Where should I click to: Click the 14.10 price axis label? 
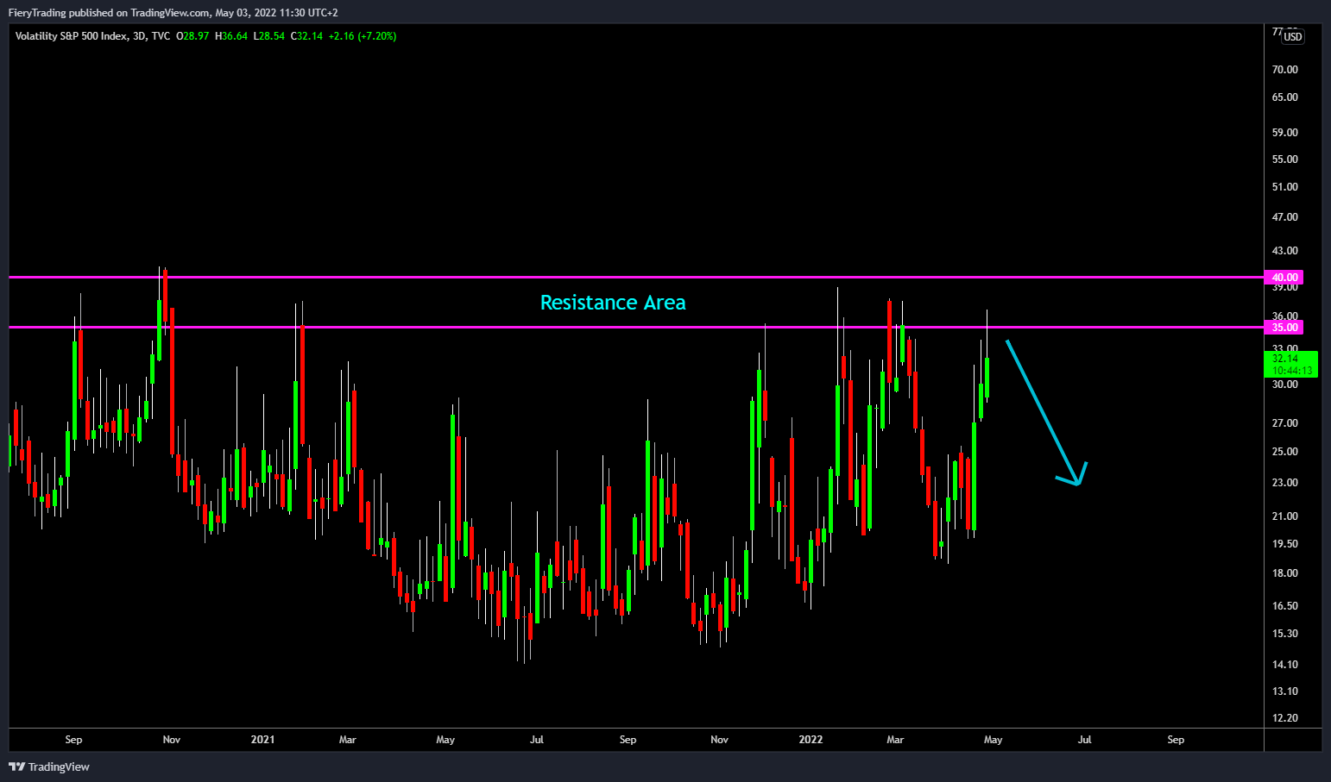(x=1285, y=665)
